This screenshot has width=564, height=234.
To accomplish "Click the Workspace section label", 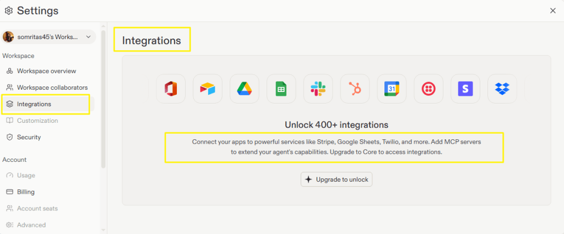I will click(18, 56).
